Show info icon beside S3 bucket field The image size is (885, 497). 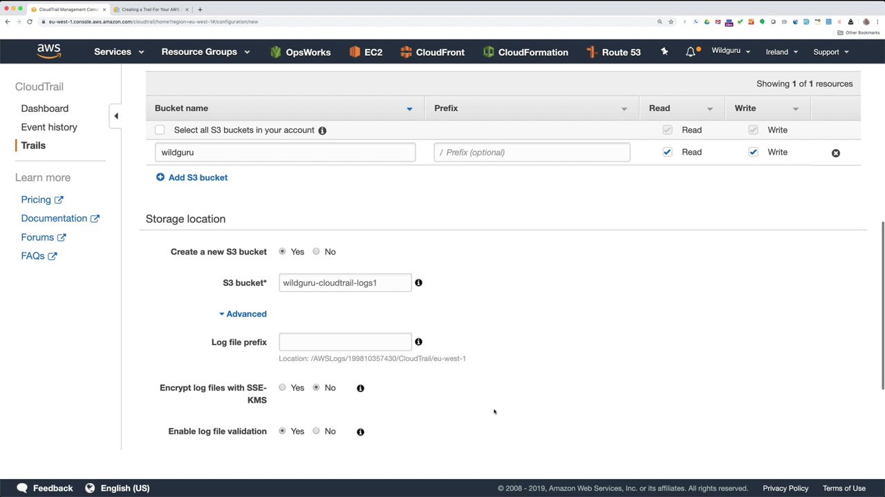coord(418,283)
